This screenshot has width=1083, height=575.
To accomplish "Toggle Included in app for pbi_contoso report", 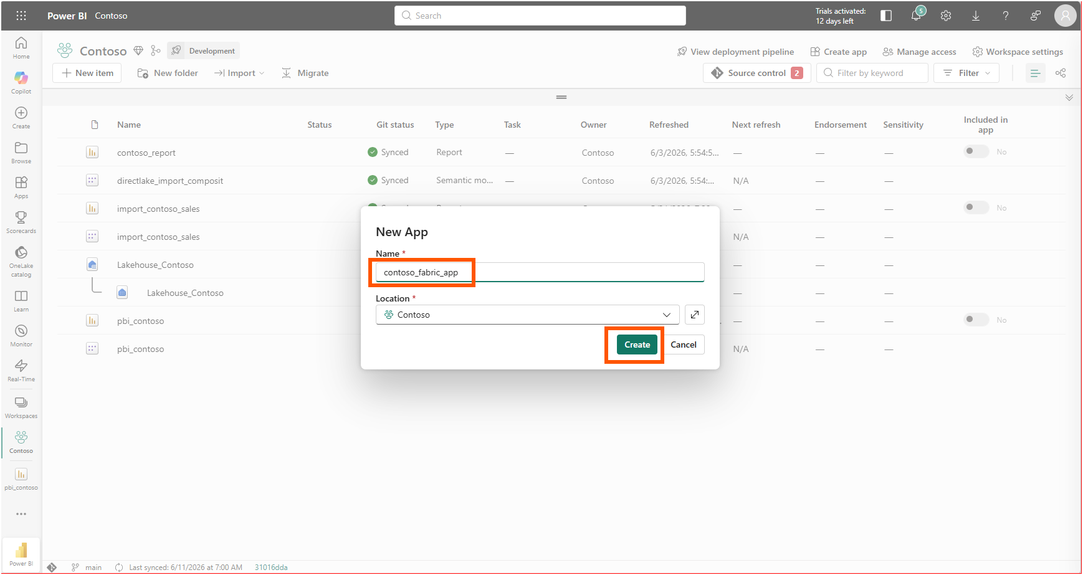I will 976,320.
